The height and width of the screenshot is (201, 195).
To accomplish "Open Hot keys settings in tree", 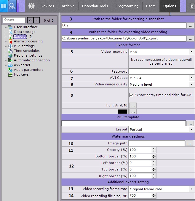I will pyautogui.click(x=21, y=74).
